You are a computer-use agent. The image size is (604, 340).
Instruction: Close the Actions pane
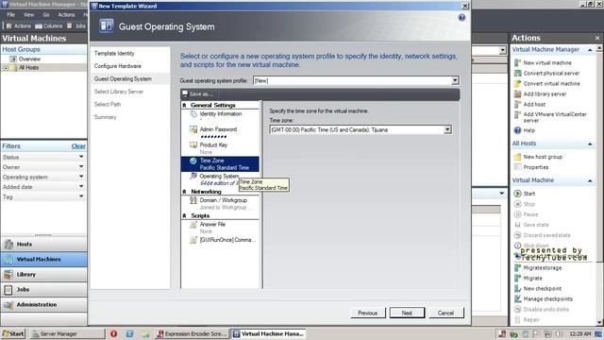tap(597, 38)
